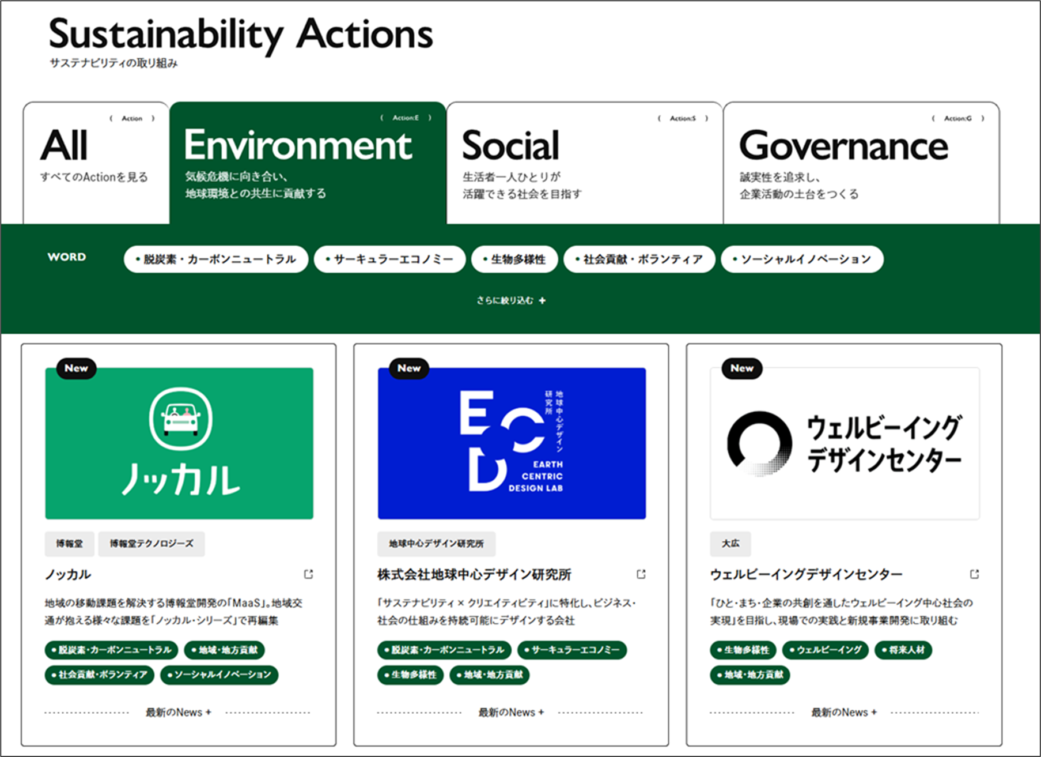1041x757 pixels.
Task: Expand 最新のNews on the ウェルビーイングデザインセンター card
Action: pos(844,713)
